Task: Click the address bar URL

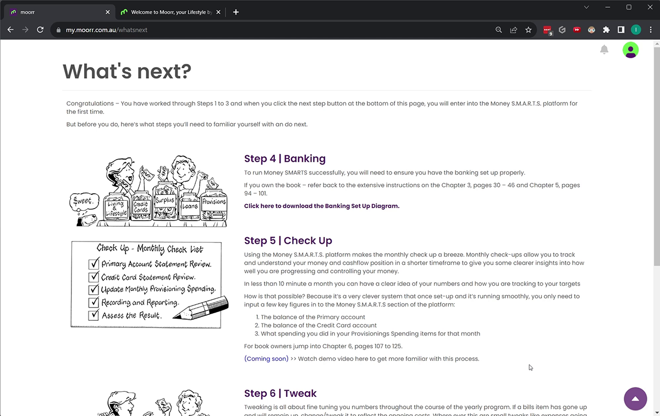Action: click(107, 30)
